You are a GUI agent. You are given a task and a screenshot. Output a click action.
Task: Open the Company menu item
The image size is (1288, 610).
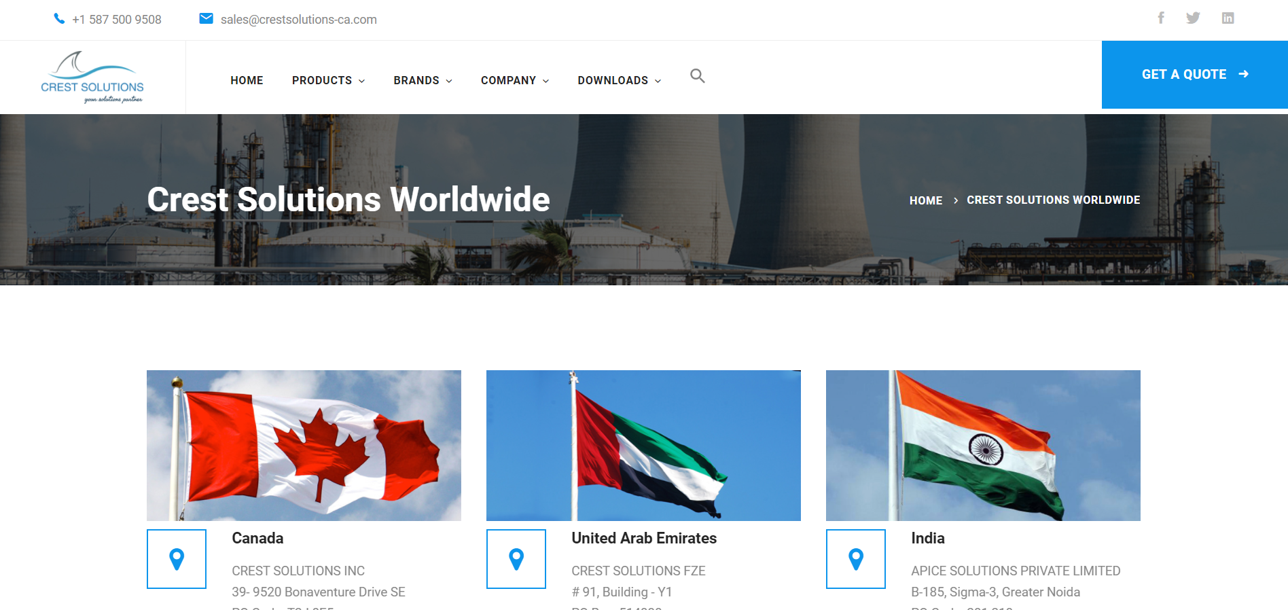coord(508,80)
